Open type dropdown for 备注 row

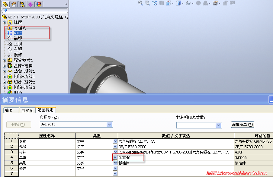pos(115,168)
